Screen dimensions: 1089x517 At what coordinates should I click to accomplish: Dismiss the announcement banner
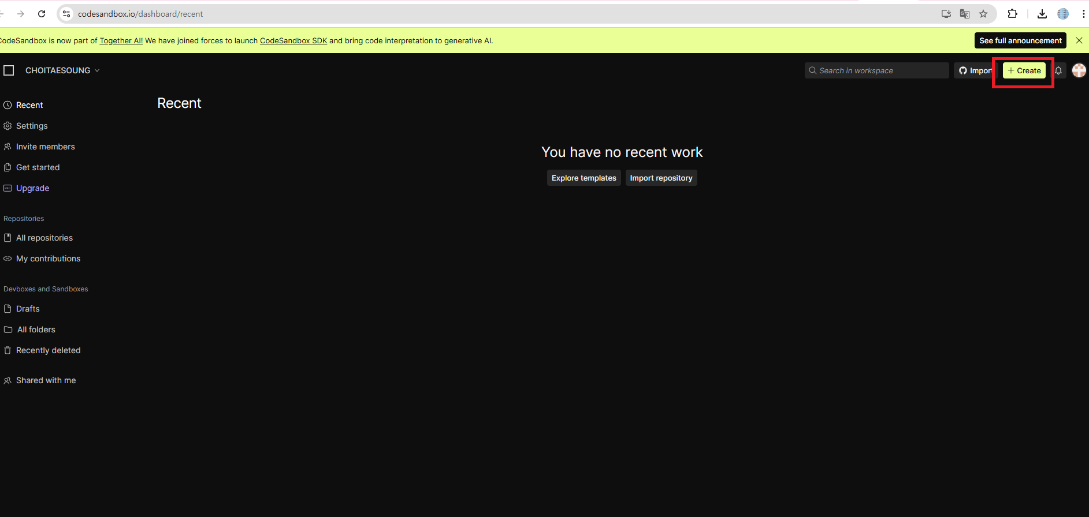(x=1079, y=40)
